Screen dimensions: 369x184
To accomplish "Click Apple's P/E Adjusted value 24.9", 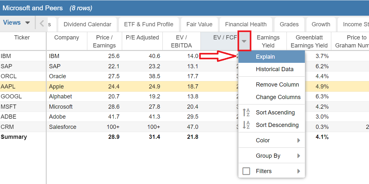I will [154, 86].
